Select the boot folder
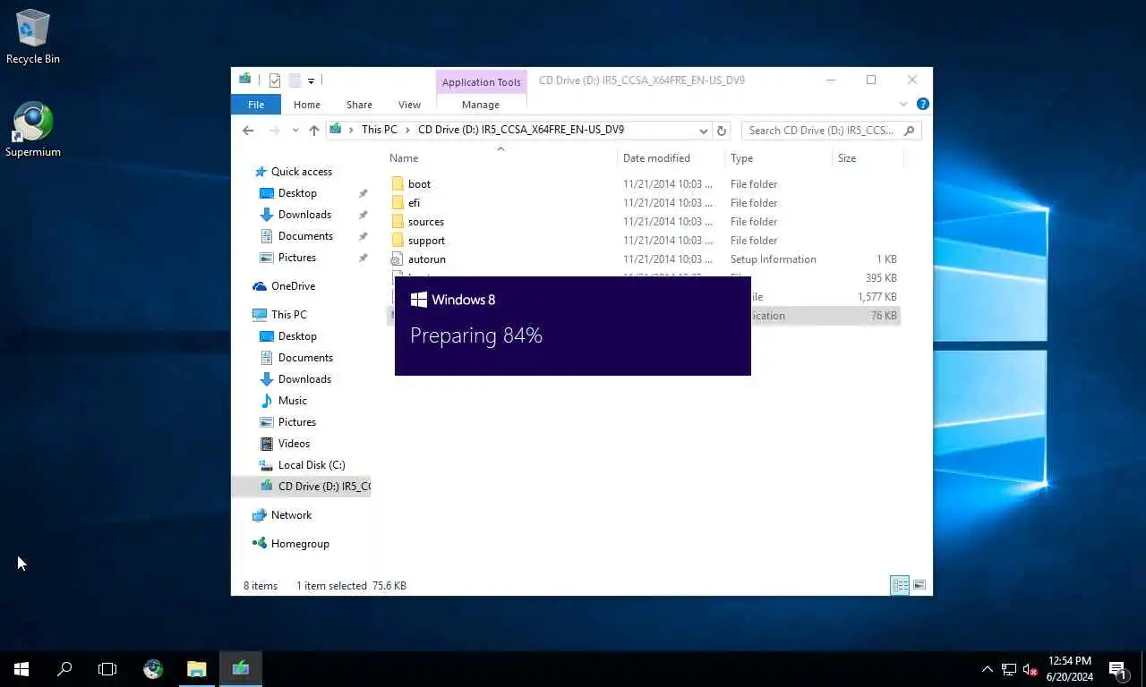Screen dimensions: 1146x687 [x=419, y=184]
